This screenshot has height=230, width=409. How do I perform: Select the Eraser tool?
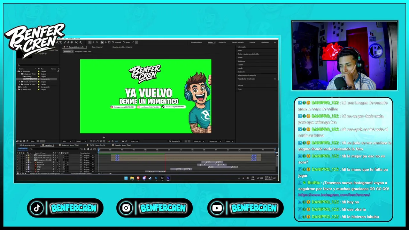coord(72,42)
